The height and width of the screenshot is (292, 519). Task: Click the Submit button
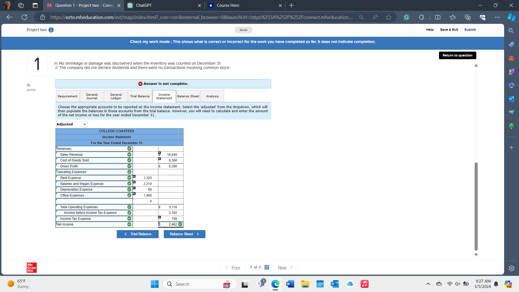[470, 30]
